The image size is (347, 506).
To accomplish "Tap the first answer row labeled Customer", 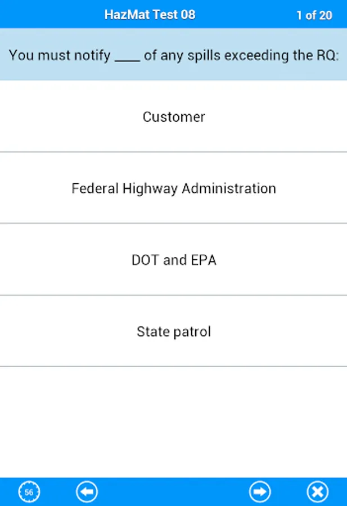I will 173,117.
